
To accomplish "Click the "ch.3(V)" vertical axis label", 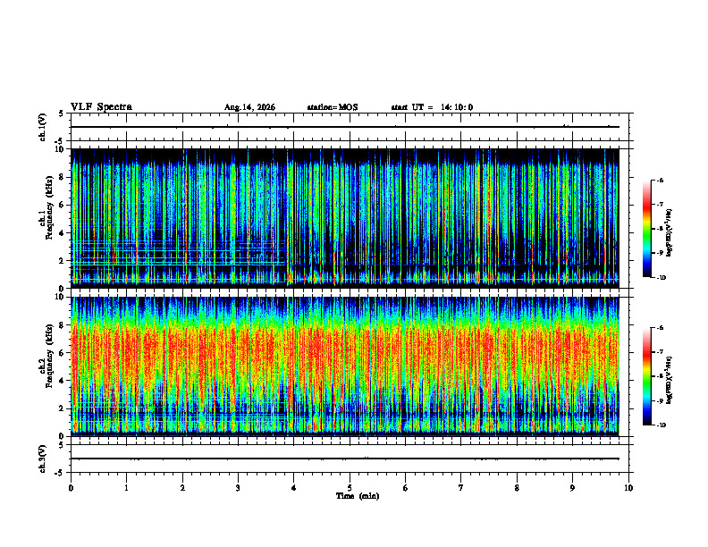I will click(43, 459).
